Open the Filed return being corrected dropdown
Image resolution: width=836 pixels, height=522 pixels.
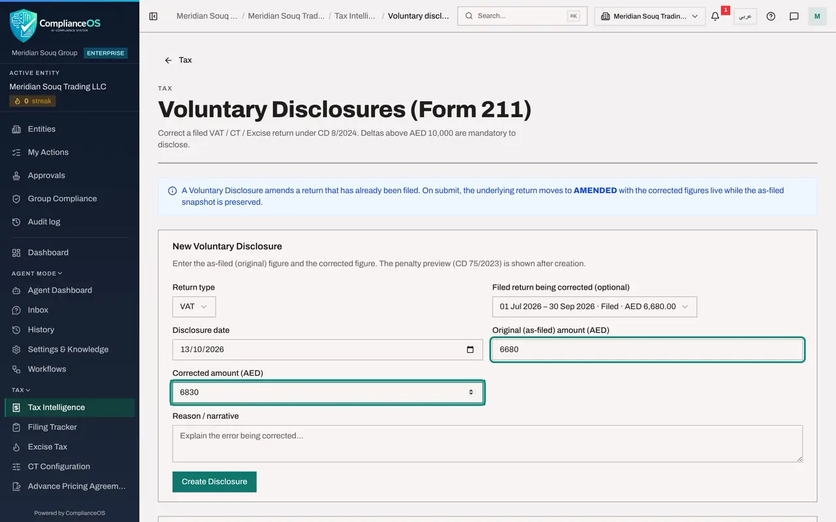(x=594, y=307)
